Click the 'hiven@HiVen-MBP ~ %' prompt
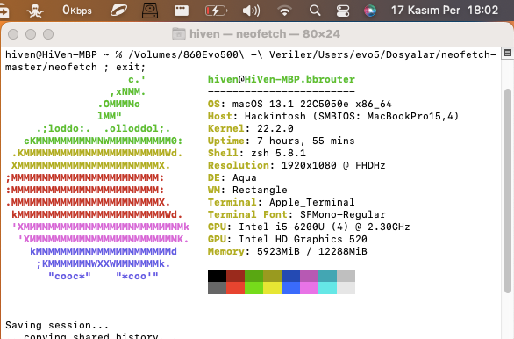The width and height of the screenshot is (514, 339). tap(64, 54)
